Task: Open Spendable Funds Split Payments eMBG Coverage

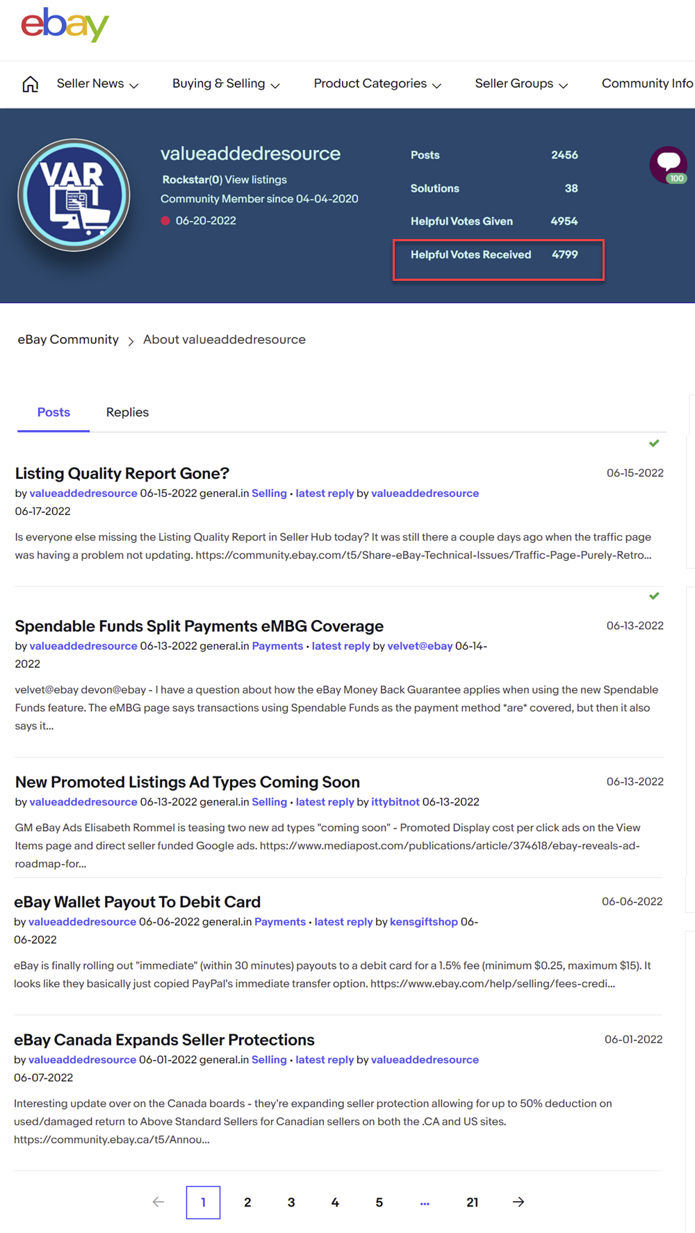Action: (199, 626)
